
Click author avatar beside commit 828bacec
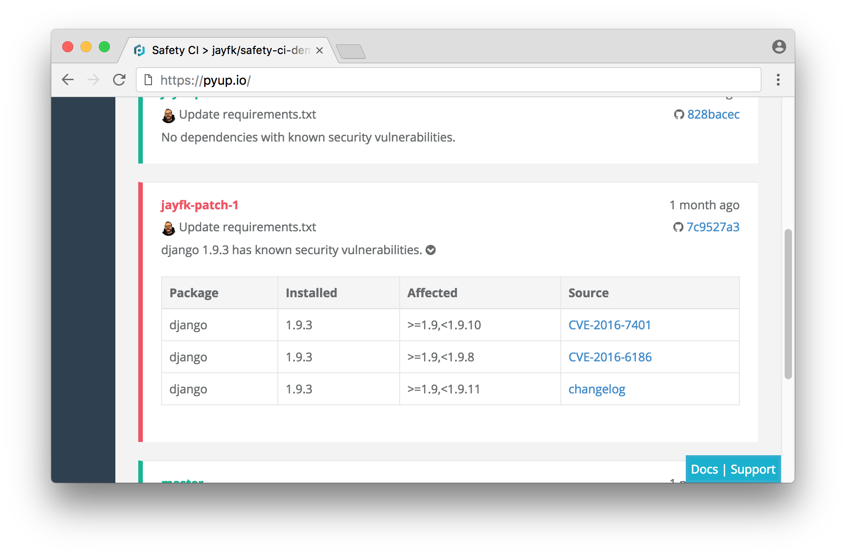point(168,115)
